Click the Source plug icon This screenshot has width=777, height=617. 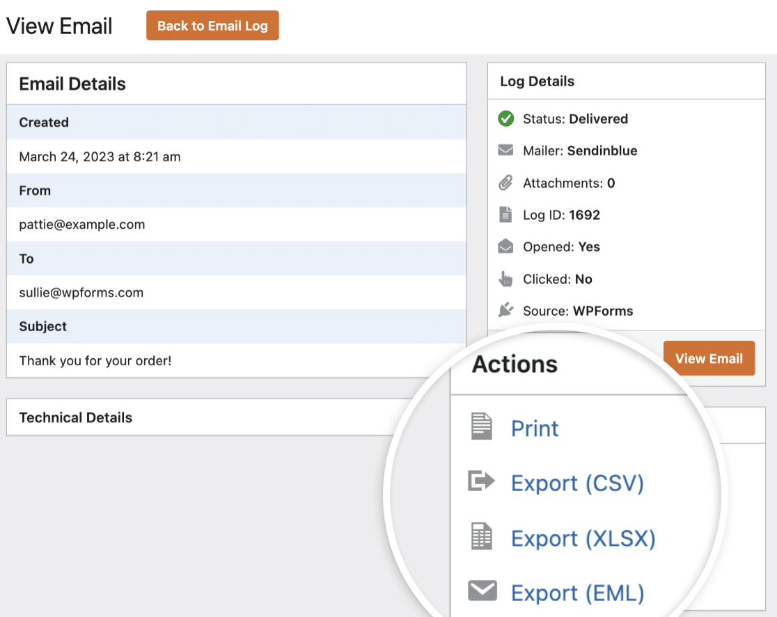[505, 310]
